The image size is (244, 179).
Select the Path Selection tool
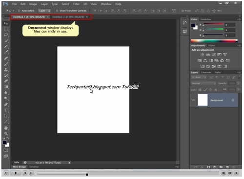point(6,116)
